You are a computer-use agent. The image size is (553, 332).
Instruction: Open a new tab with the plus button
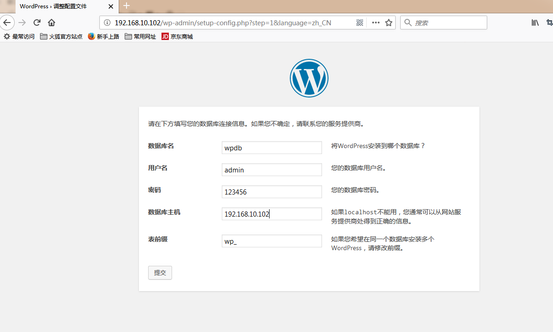point(127,6)
